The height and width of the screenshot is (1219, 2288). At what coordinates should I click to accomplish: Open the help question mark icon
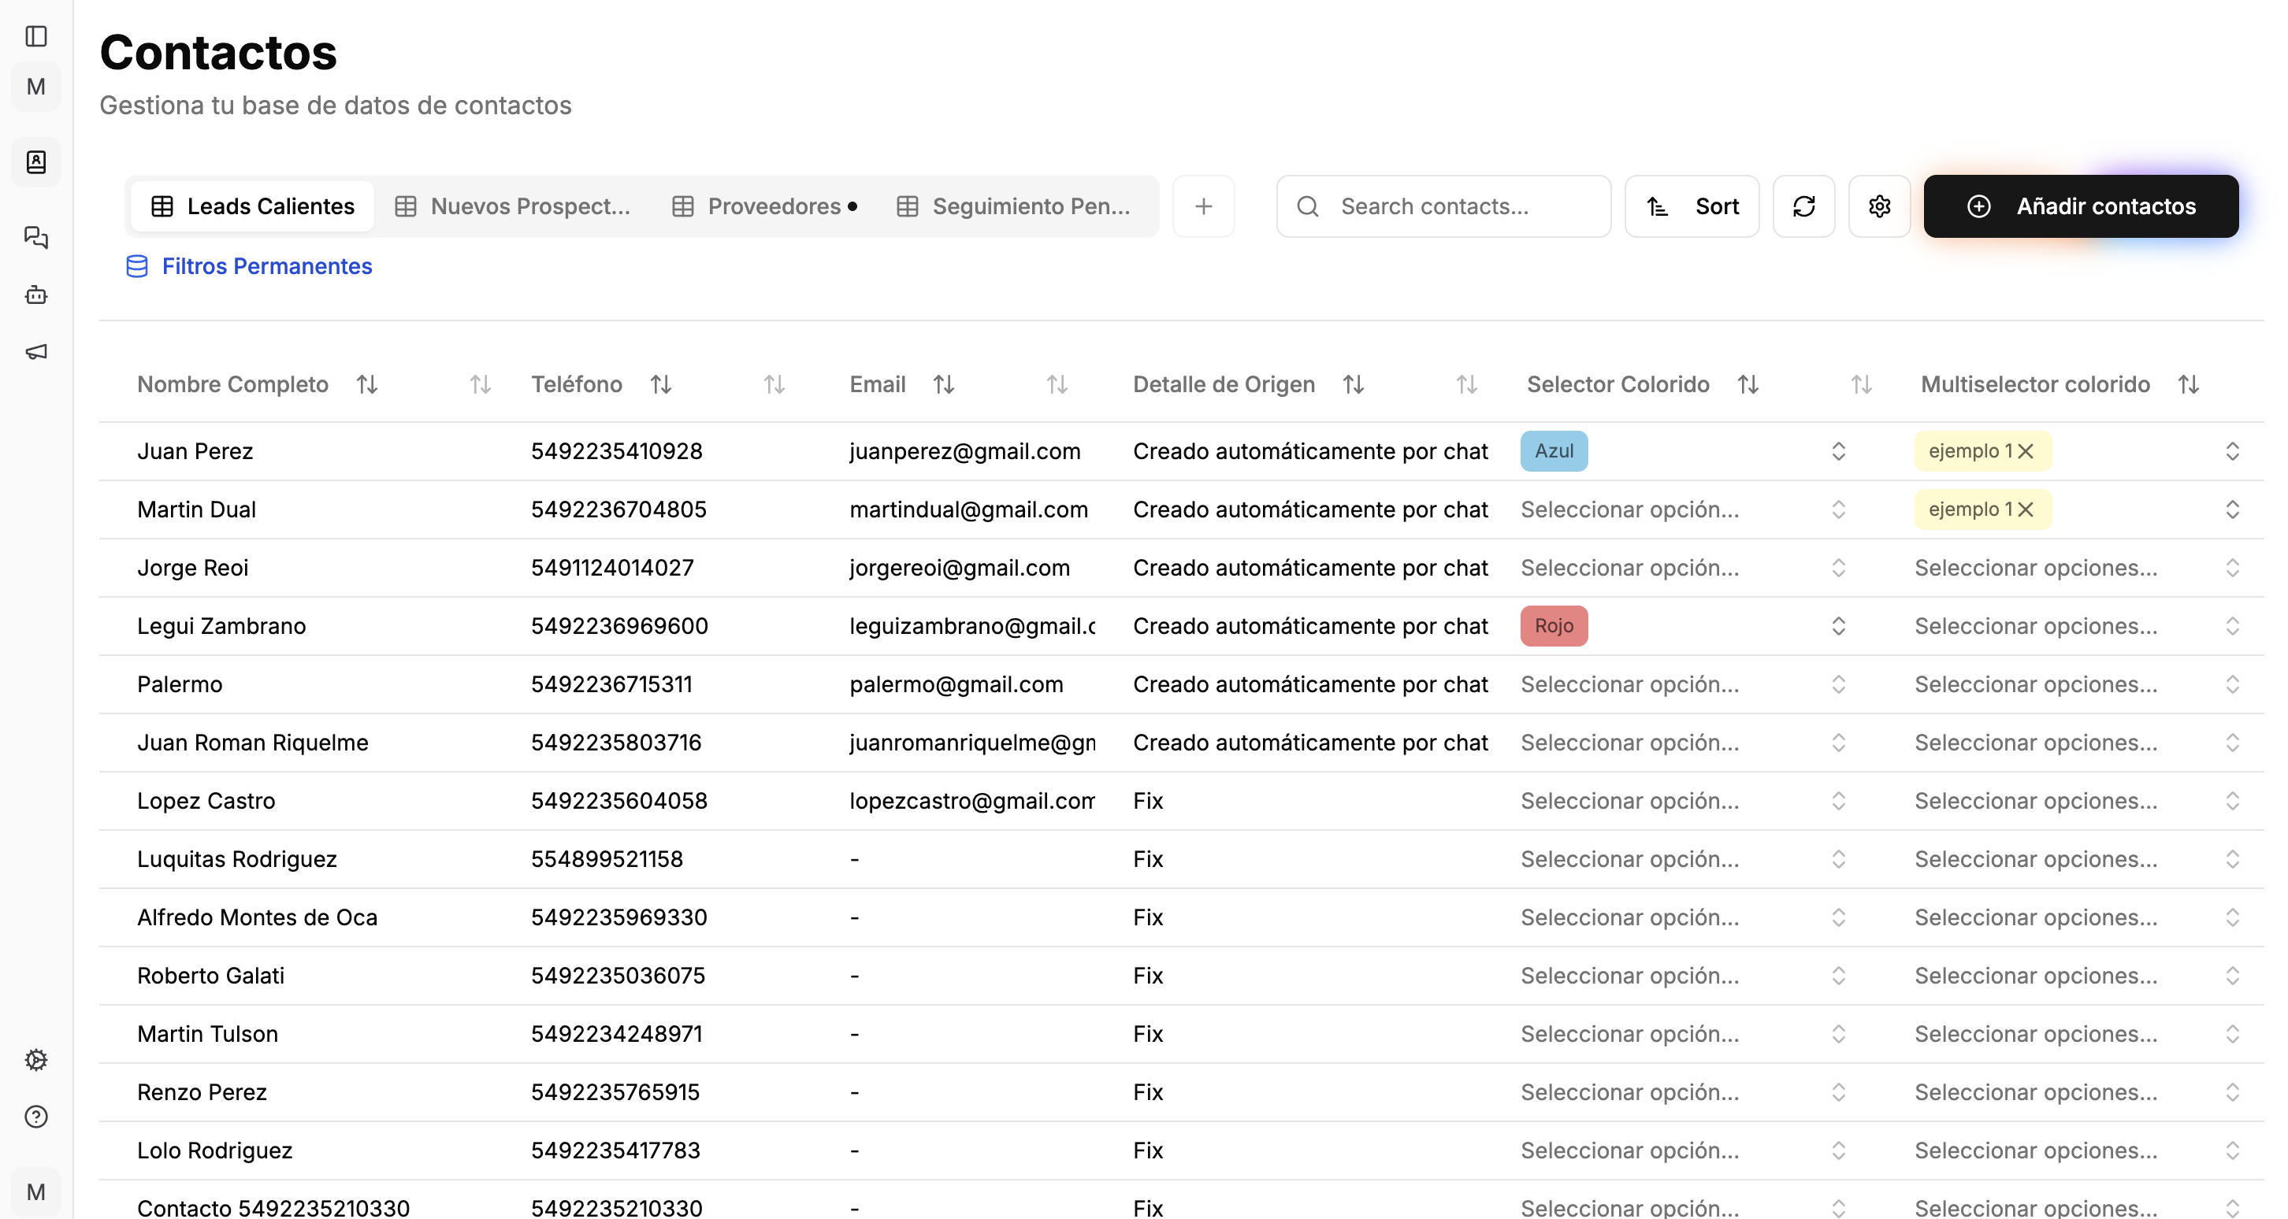click(x=36, y=1116)
